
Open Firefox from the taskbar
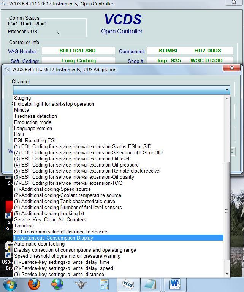pos(34,284)
